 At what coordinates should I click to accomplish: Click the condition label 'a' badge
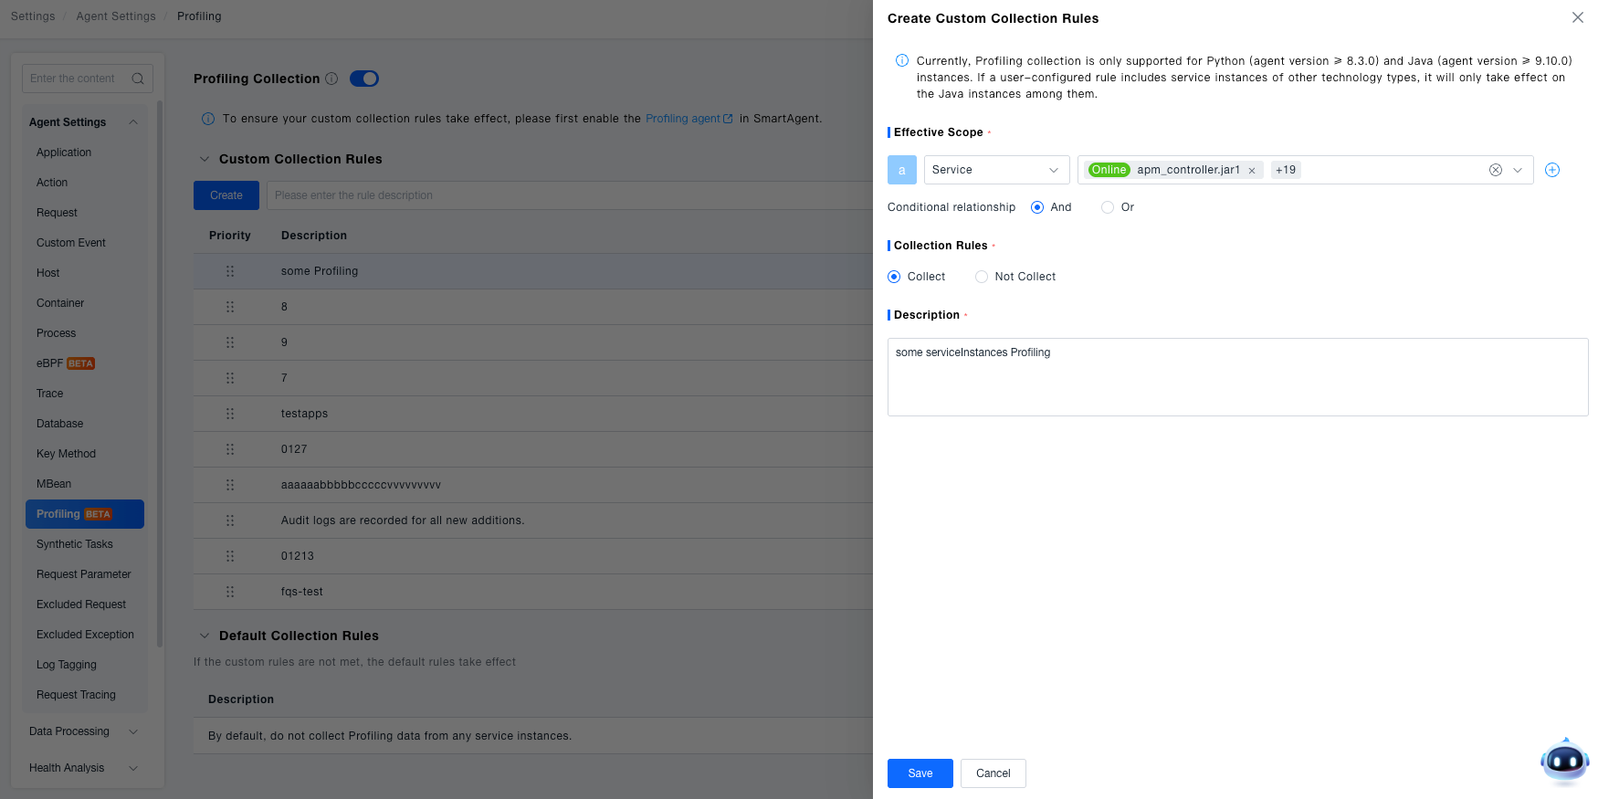pyautogui.click(x=902, y=170)
